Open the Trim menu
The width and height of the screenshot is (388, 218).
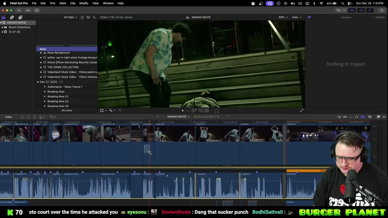point(52,3)
